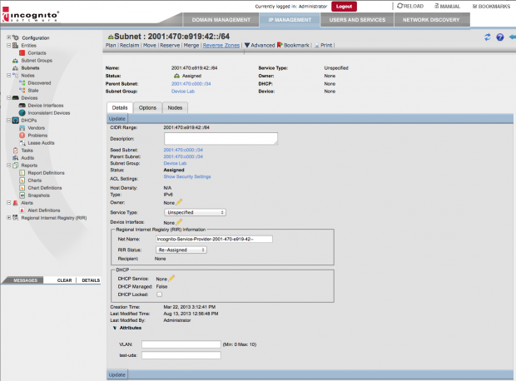Screen dimensions: 516x381
Task: Edit DHCP Service with pencil icon
Action: [x=171, y=279]
